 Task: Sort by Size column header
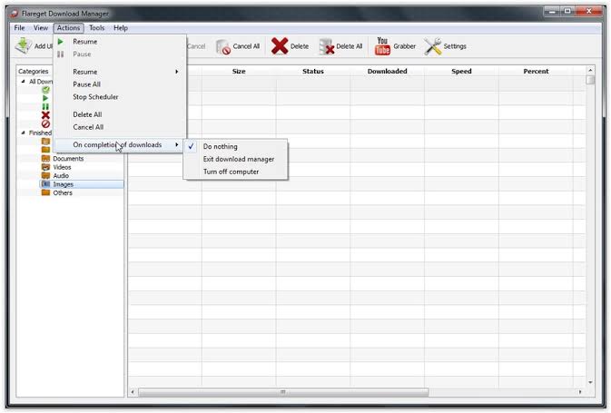coord(239,71)
